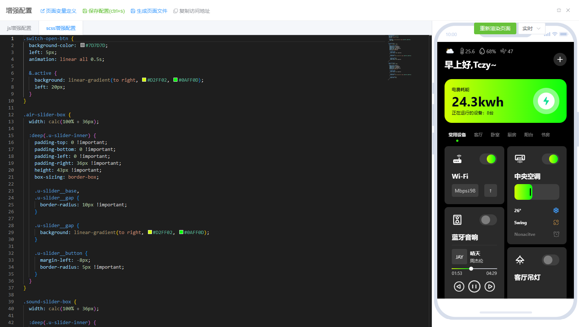Enable the 蓝牙音响 switch
579x327 pixels.
click(x=488, y=220)
